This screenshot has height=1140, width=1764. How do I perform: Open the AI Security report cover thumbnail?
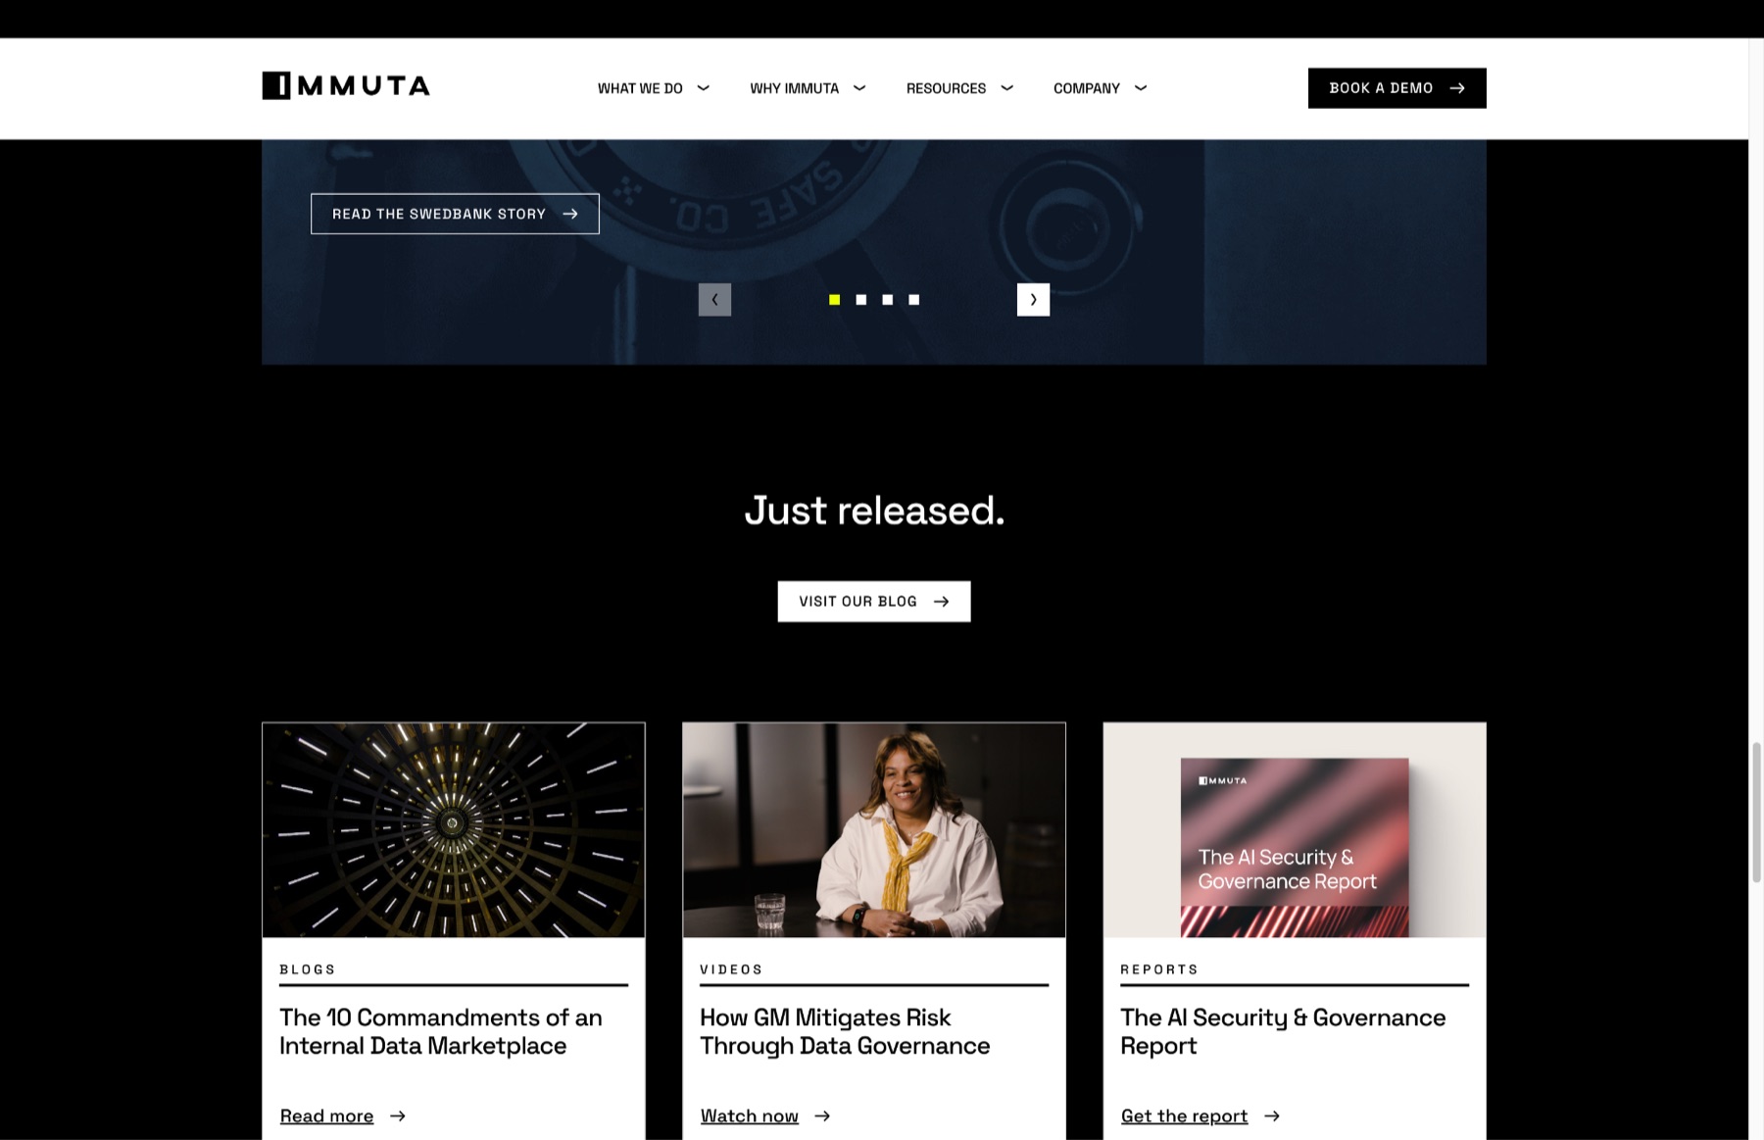(1295, 830)
